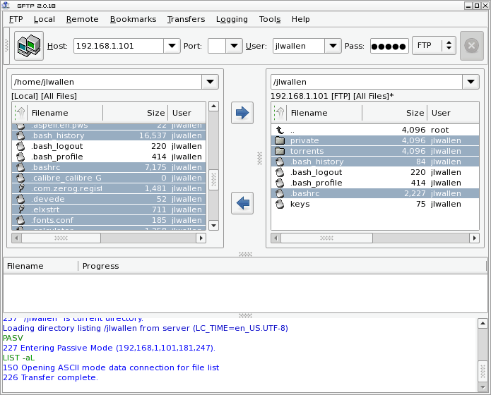Click '226 Transfer complete.' log line

coord(50,377)
